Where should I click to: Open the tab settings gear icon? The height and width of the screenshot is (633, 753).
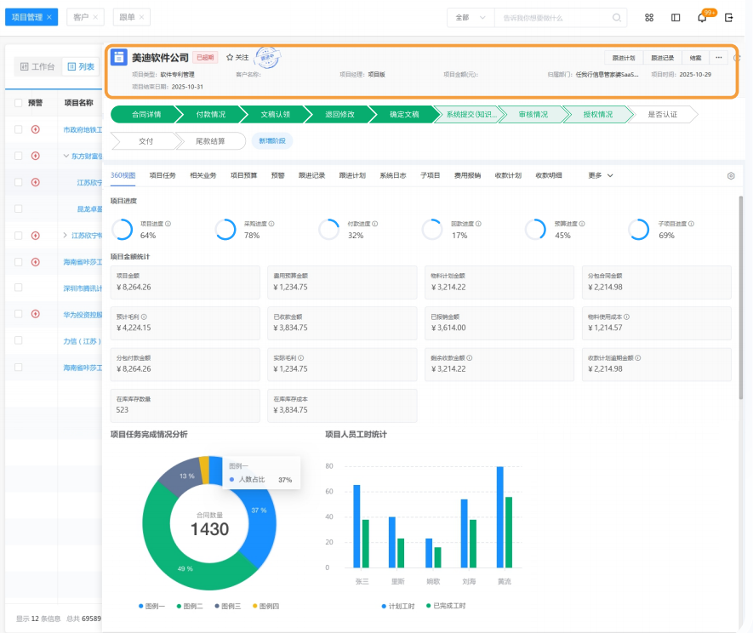730,176
